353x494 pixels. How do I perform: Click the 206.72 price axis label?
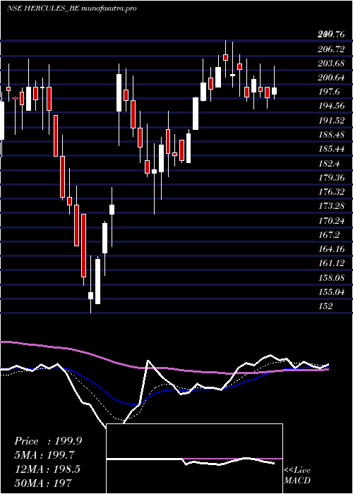[332, 49]
